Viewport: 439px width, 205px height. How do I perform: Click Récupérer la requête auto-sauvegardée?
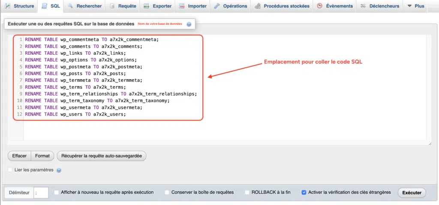[x=102, y=156]
